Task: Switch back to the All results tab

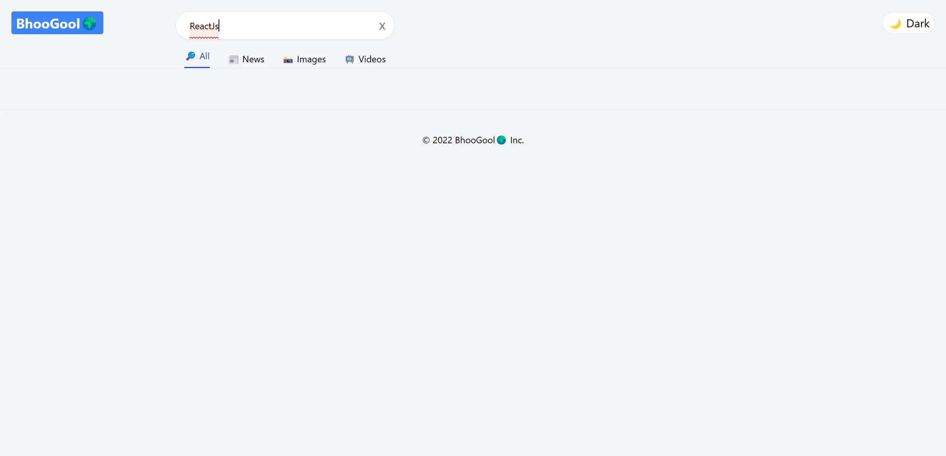Action: 197,56
